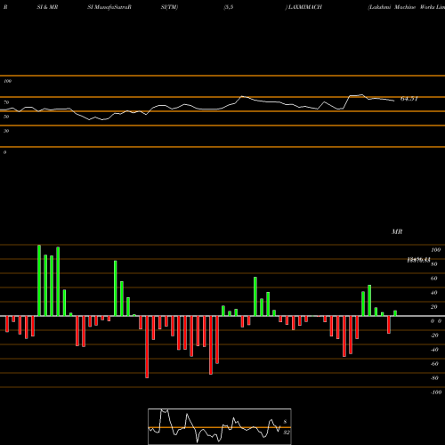
Task: Click the MR axis label -40
Action: pyautogui.click(x=434, y=350)
